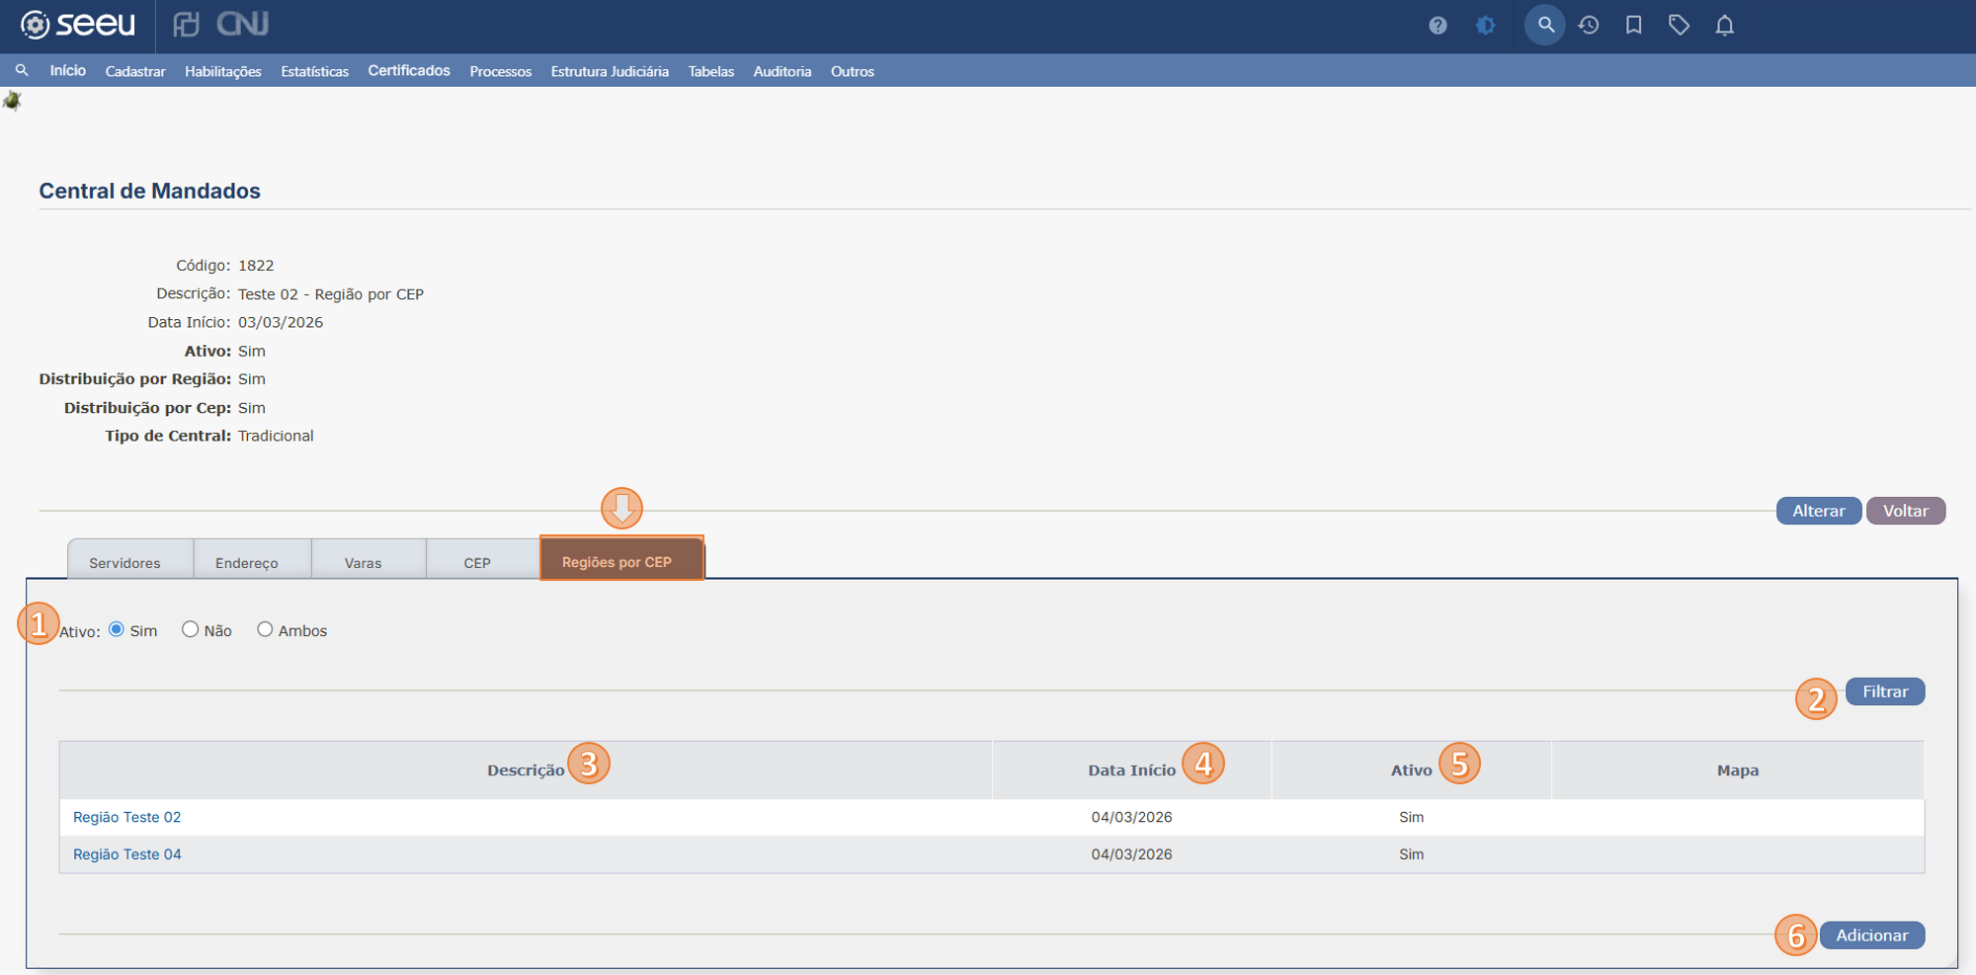1976x975 pixels.
Task: Select the Regiões por CEP tab
Action: pos(621,559)
